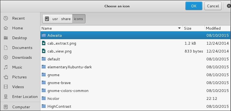
Task: Click the Videos film strip icon
Action: click(6, 87)
